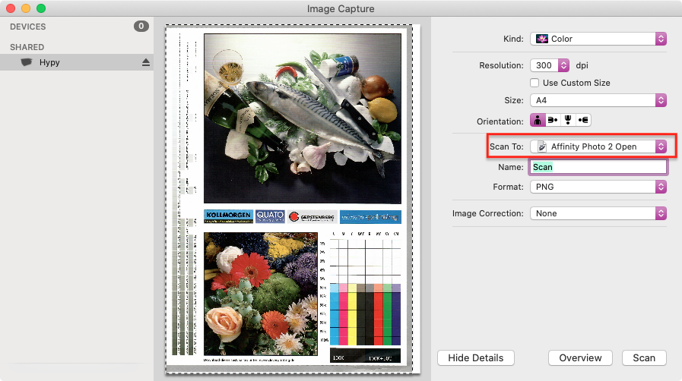Click the dpi label text
The image size is (682, 381).
click(582, 65)
